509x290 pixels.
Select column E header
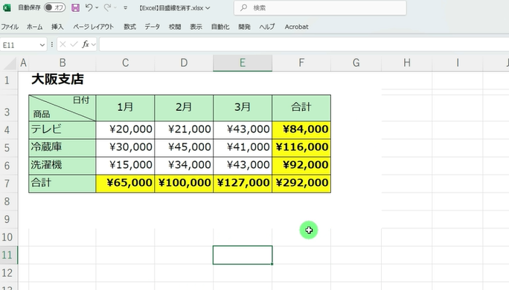(x=243, y=62)
